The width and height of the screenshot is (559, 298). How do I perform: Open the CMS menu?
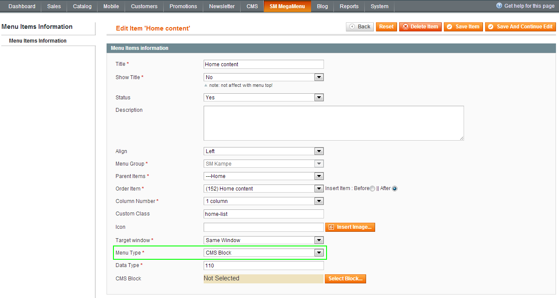coord(252,6)
